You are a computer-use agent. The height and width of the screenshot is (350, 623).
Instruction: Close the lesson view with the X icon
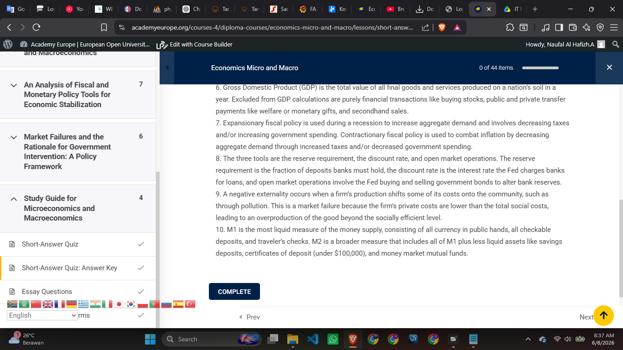coord(609,67)
